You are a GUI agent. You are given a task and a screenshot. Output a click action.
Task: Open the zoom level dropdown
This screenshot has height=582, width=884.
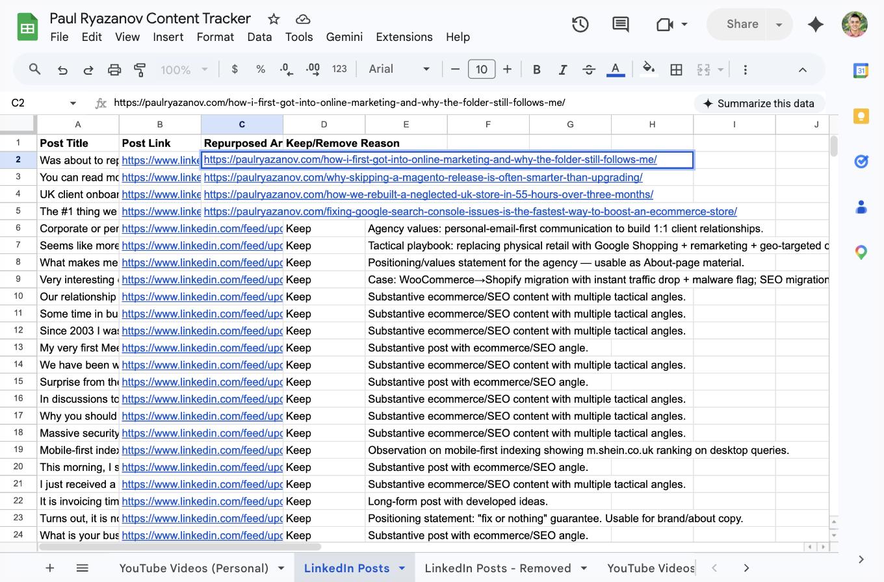tap(184, 69)
